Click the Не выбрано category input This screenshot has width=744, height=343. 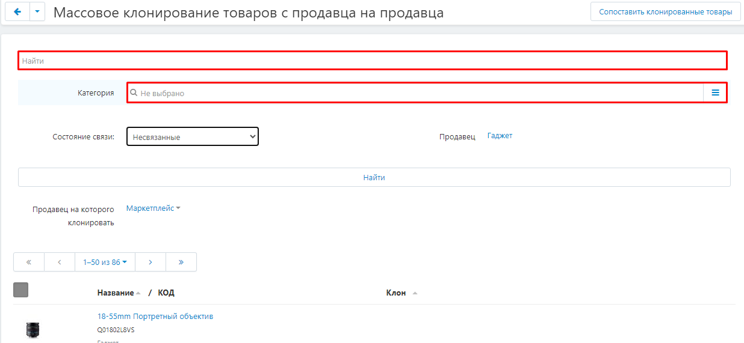[415, 93]
